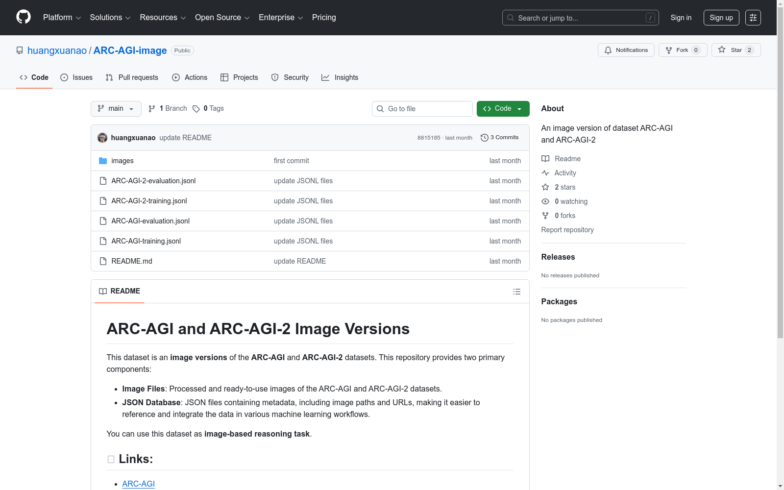Select the README tab header

point(120,292)
